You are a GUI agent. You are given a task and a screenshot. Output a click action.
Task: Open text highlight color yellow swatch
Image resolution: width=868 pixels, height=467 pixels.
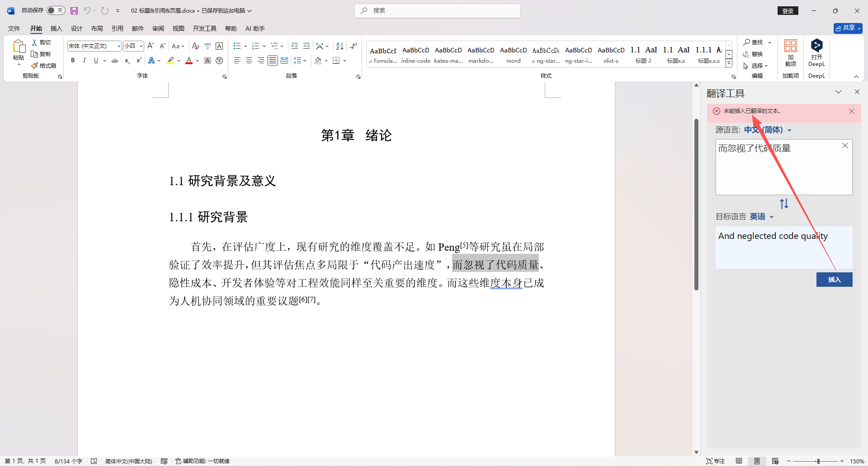tap(170, 61)
